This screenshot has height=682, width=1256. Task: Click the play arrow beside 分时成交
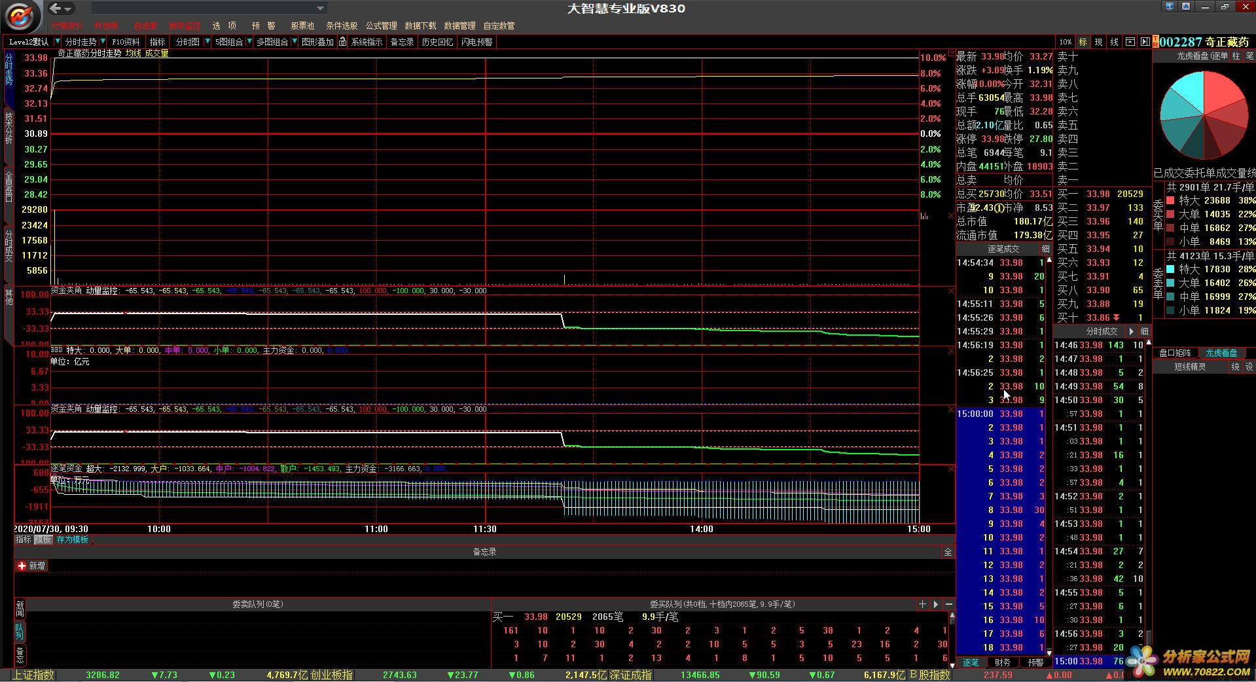[1132, 332]
